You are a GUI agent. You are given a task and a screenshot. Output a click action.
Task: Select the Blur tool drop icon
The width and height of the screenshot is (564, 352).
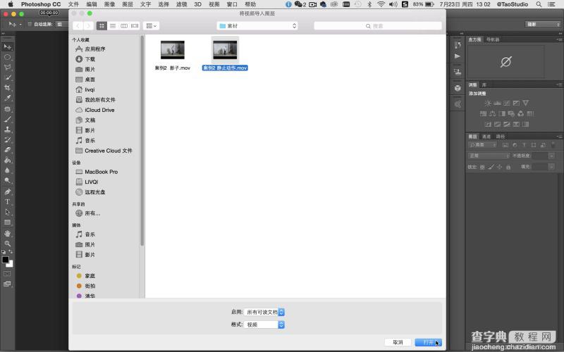[7, 170]
